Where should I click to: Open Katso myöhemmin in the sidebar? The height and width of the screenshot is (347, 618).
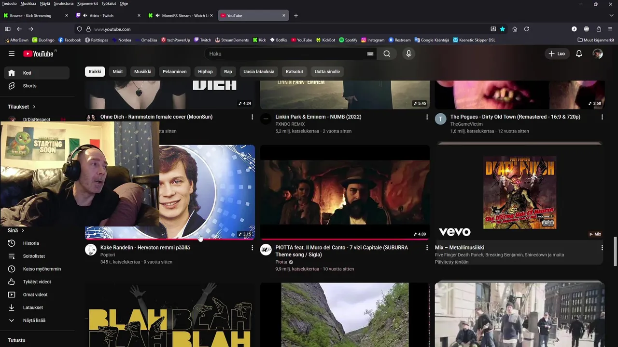pyautogui.click(x=37, y=269)
